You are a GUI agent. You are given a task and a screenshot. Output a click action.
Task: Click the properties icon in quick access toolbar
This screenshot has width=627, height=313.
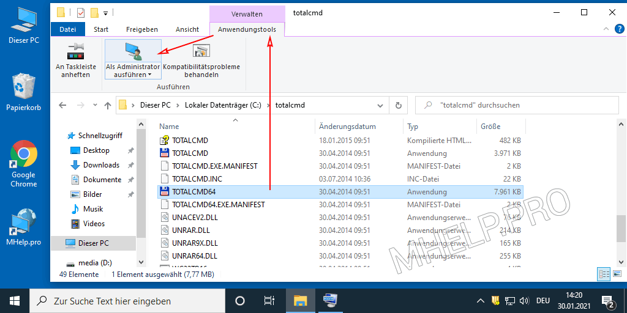81,13
